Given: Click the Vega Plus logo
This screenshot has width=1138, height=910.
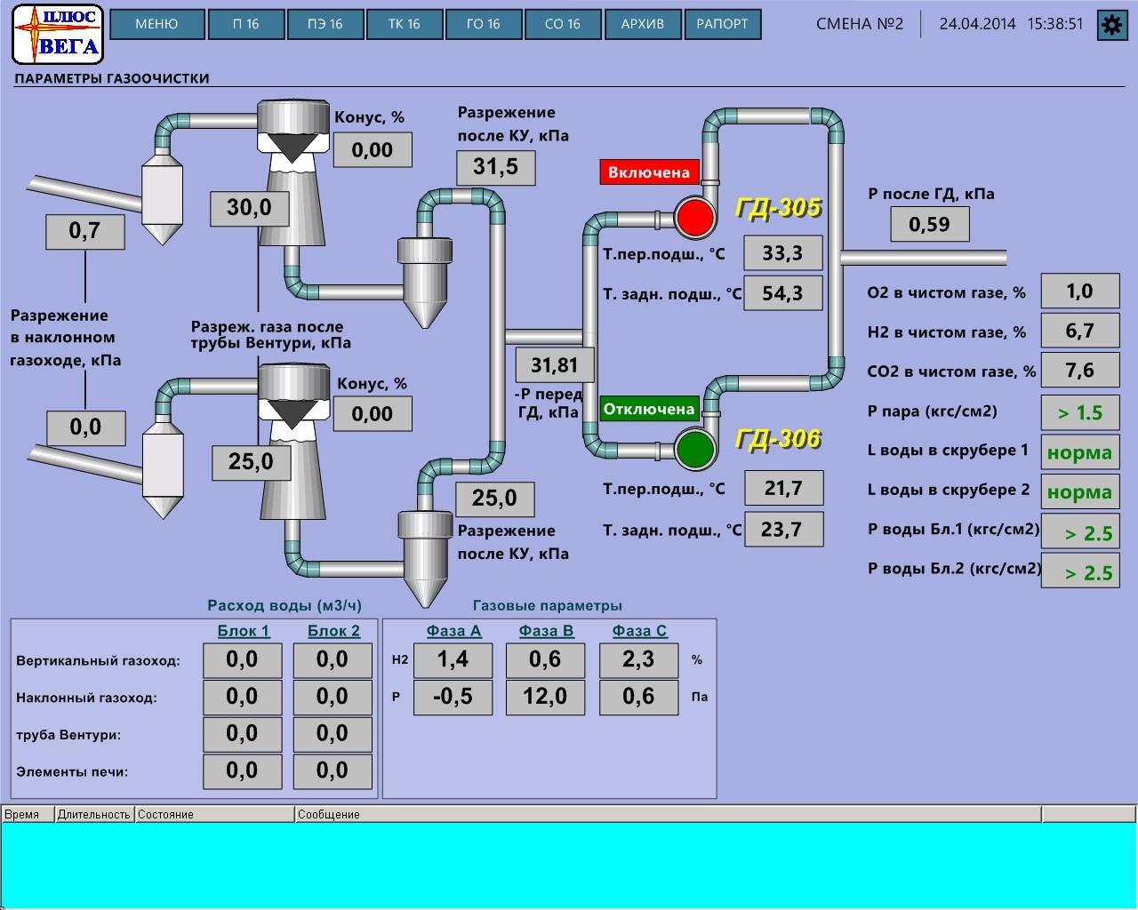Looking at the screenshot, I should 58,34.
